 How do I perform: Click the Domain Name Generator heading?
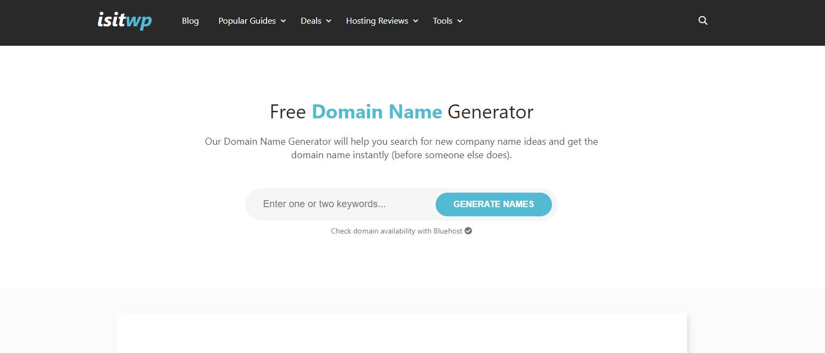[x=401, y=112]
